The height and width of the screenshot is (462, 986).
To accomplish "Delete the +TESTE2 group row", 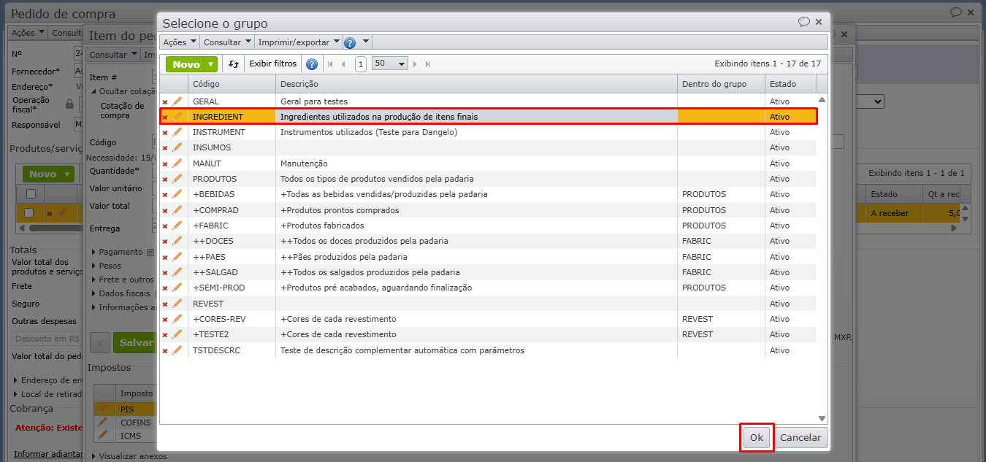I will coord(165,335).
